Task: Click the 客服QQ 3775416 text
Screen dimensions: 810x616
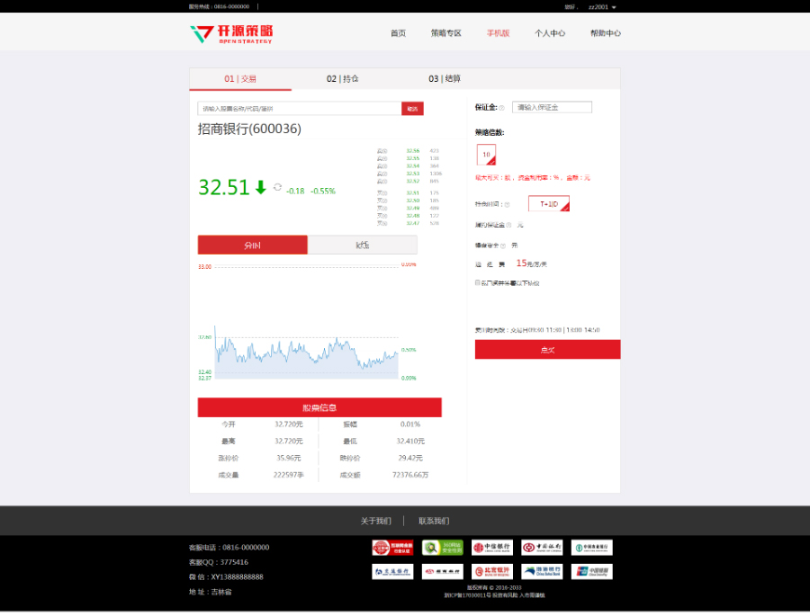Action: pyautogui.click(x=219, y=562)
